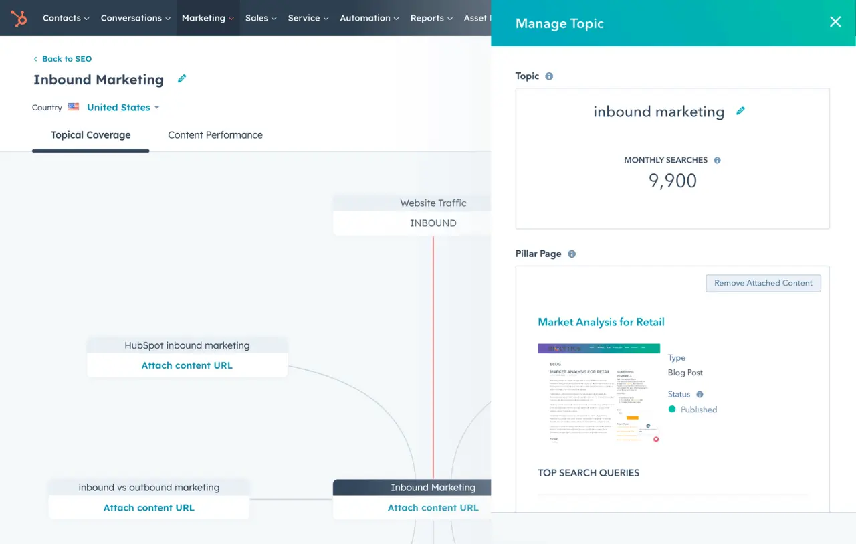Open the Contacts menu
The image size is (856, 544).
pos(65,18)
